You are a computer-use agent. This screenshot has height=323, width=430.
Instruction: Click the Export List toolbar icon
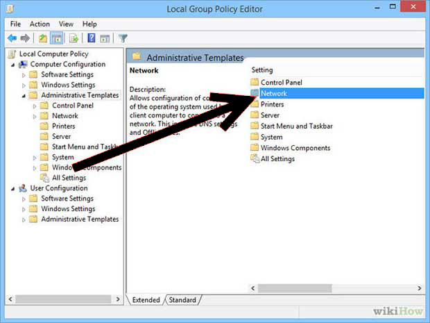tap(74, 38)
